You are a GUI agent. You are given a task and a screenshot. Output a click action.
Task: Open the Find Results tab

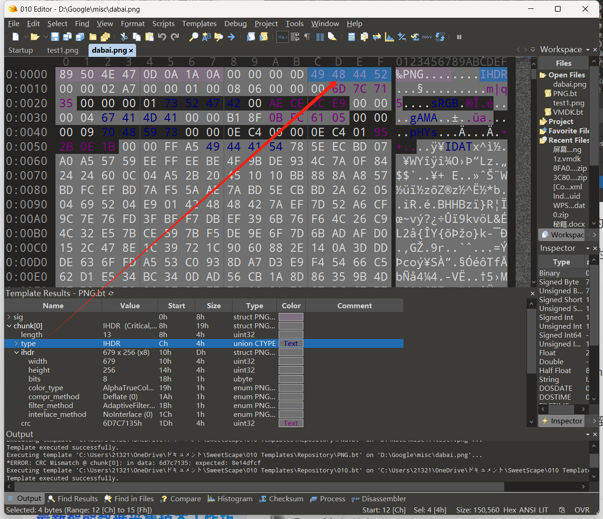tap(73, 499)
